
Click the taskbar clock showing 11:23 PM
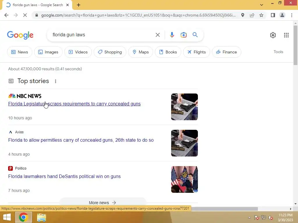(285, 217)
